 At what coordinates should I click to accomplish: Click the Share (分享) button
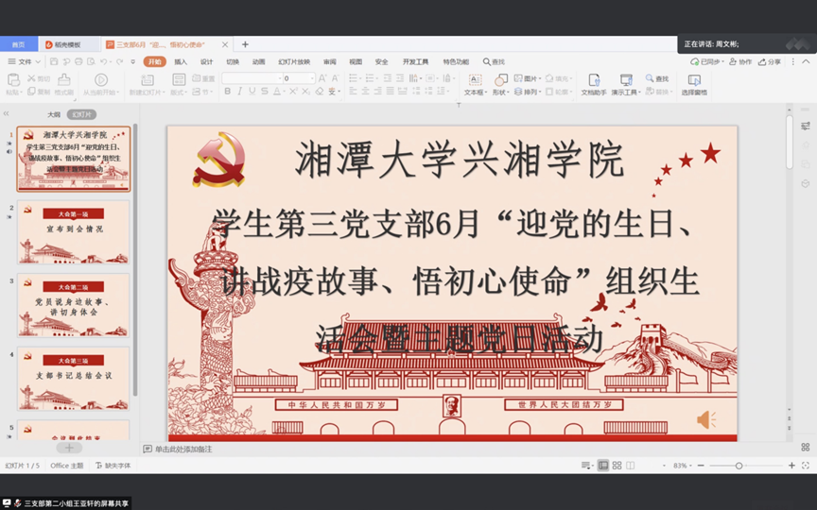point(769,61)
